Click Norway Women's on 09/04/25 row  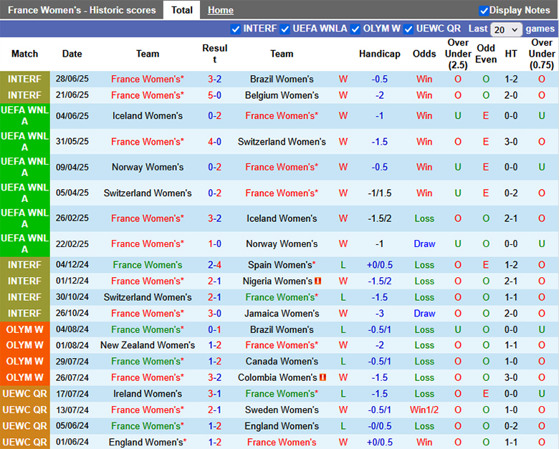[147, 167]
